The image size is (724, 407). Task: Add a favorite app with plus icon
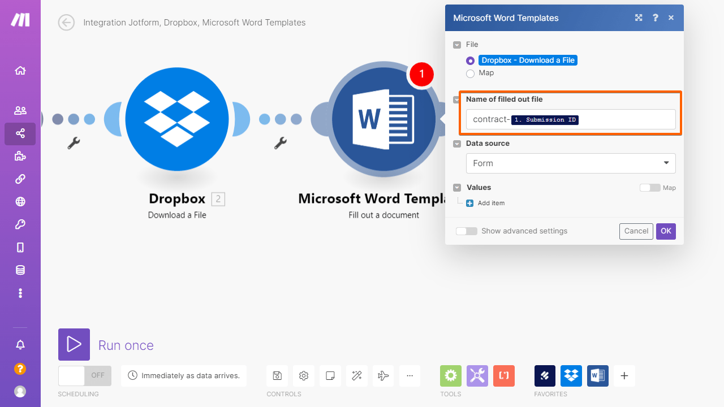[624, 375]
